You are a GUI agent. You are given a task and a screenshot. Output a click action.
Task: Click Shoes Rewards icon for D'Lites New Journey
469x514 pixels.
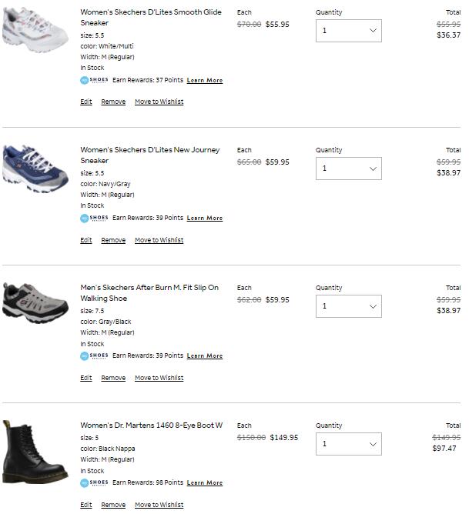click(x=94, y=218)
